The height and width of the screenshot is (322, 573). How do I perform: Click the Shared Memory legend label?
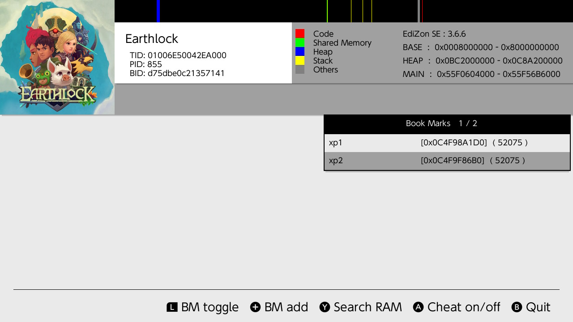coord(342,43)
